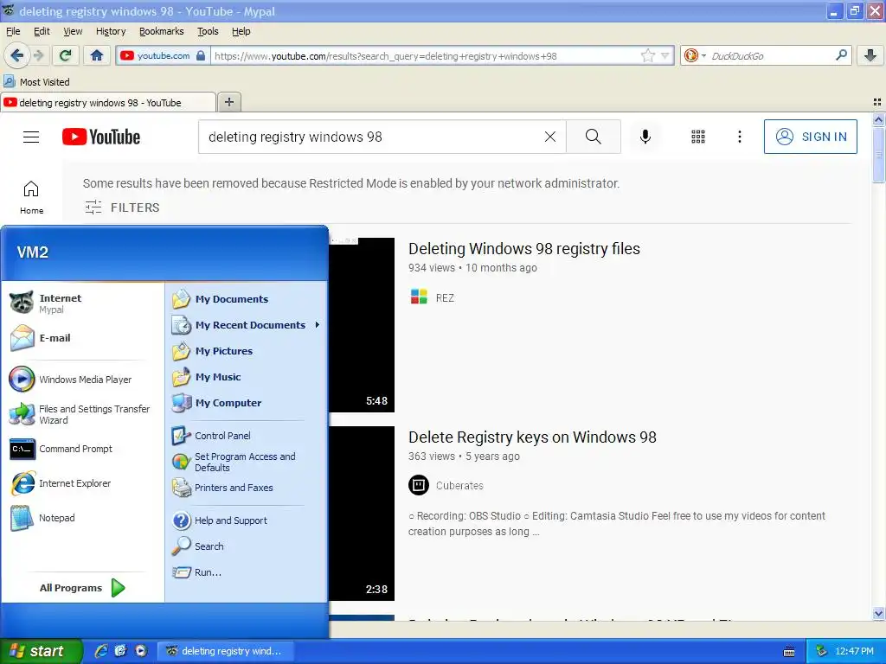Open E-mail from Start menu
The width and height of the screenshot is (886, 664).
[x=82, y=338]
